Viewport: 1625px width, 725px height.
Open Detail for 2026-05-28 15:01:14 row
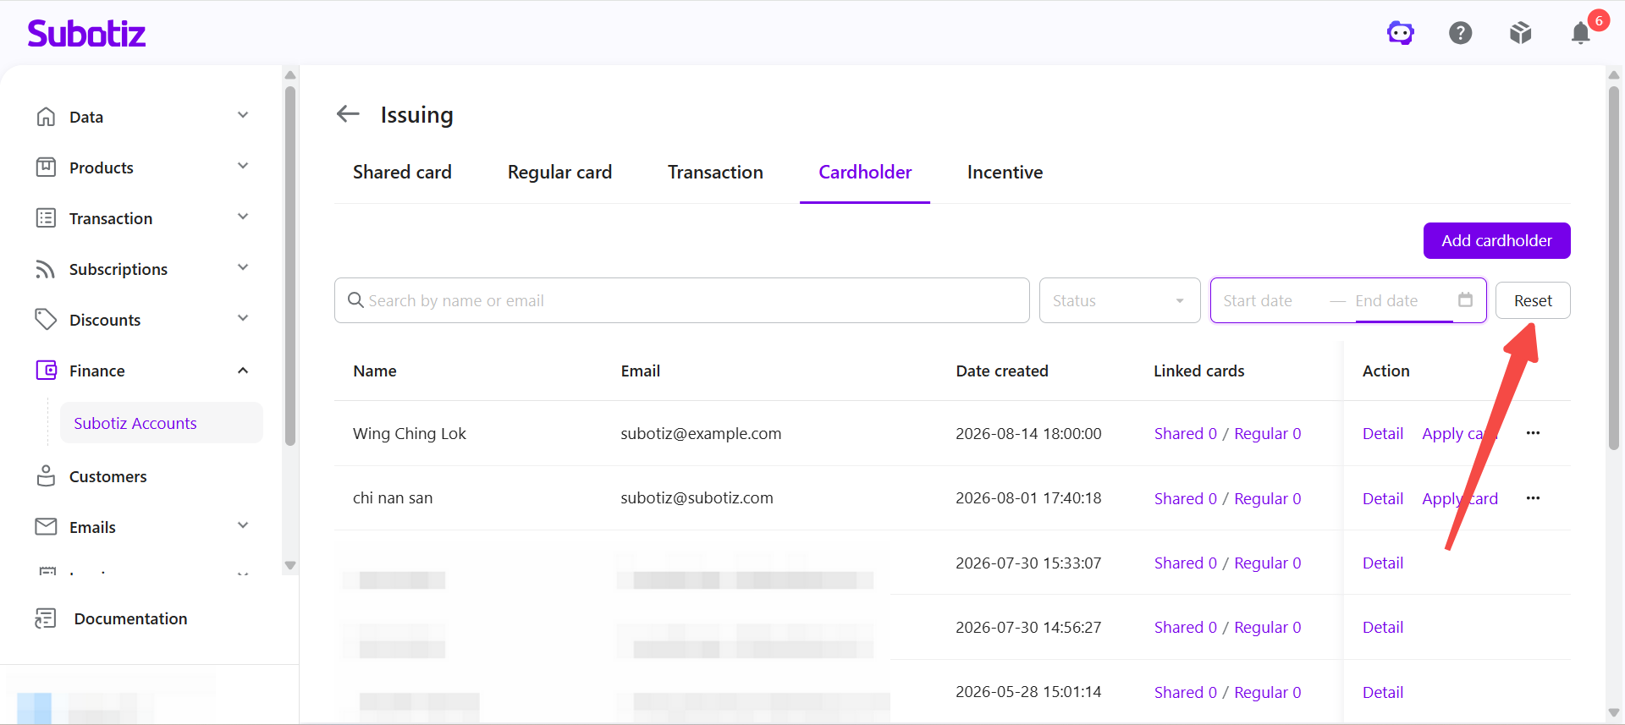pyautogui.click(x=1383, y=692)
